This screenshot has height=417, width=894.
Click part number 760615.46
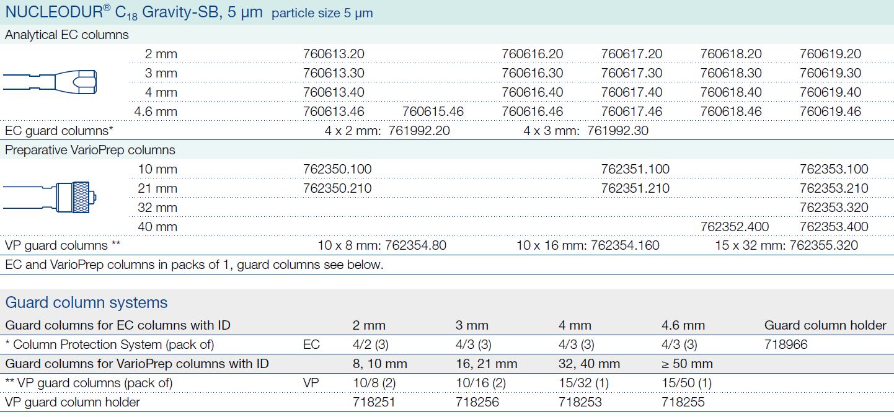[433, 112]
